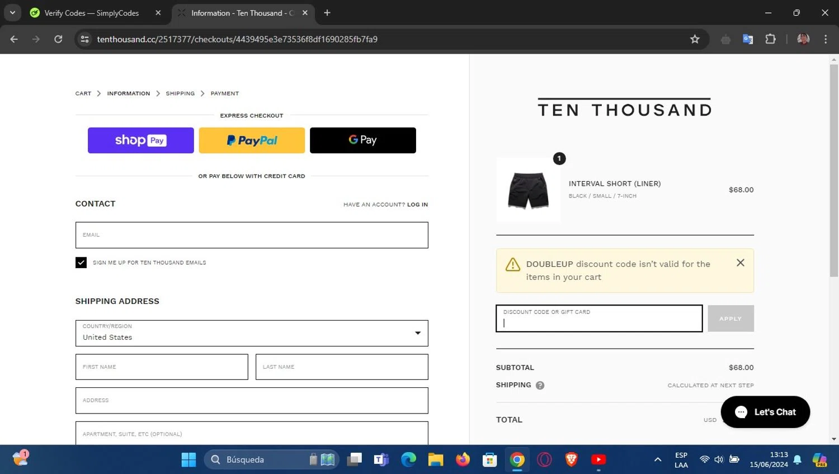Open the Chrome profile avatar
Viewport: 839px width, 474px height.
click(803, 39)
